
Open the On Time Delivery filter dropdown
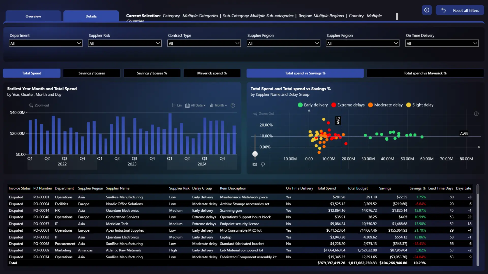pyautogui.click(x=442, y=43)
